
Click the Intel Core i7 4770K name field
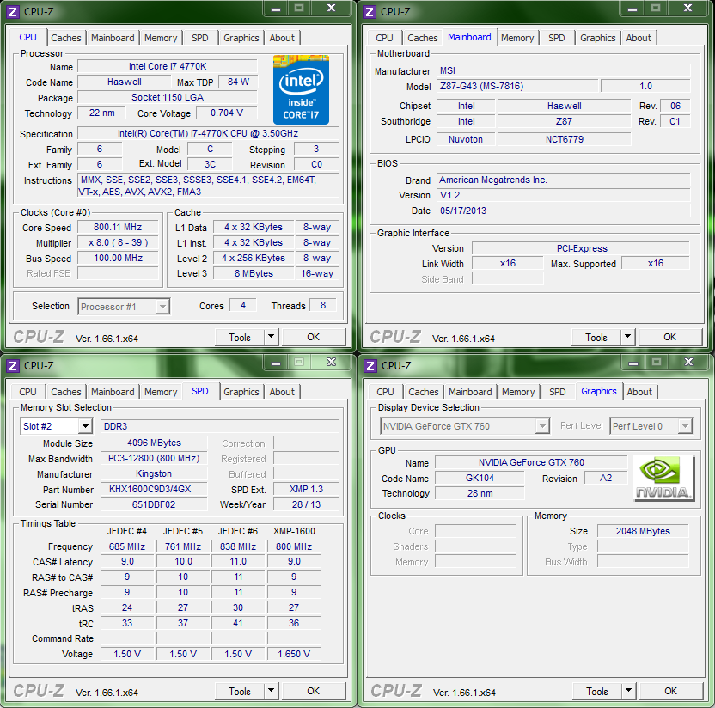[168, 66]
